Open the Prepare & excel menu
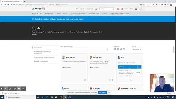Image resolution: width=176 pixels, height=99 pixels. point(94,13)
